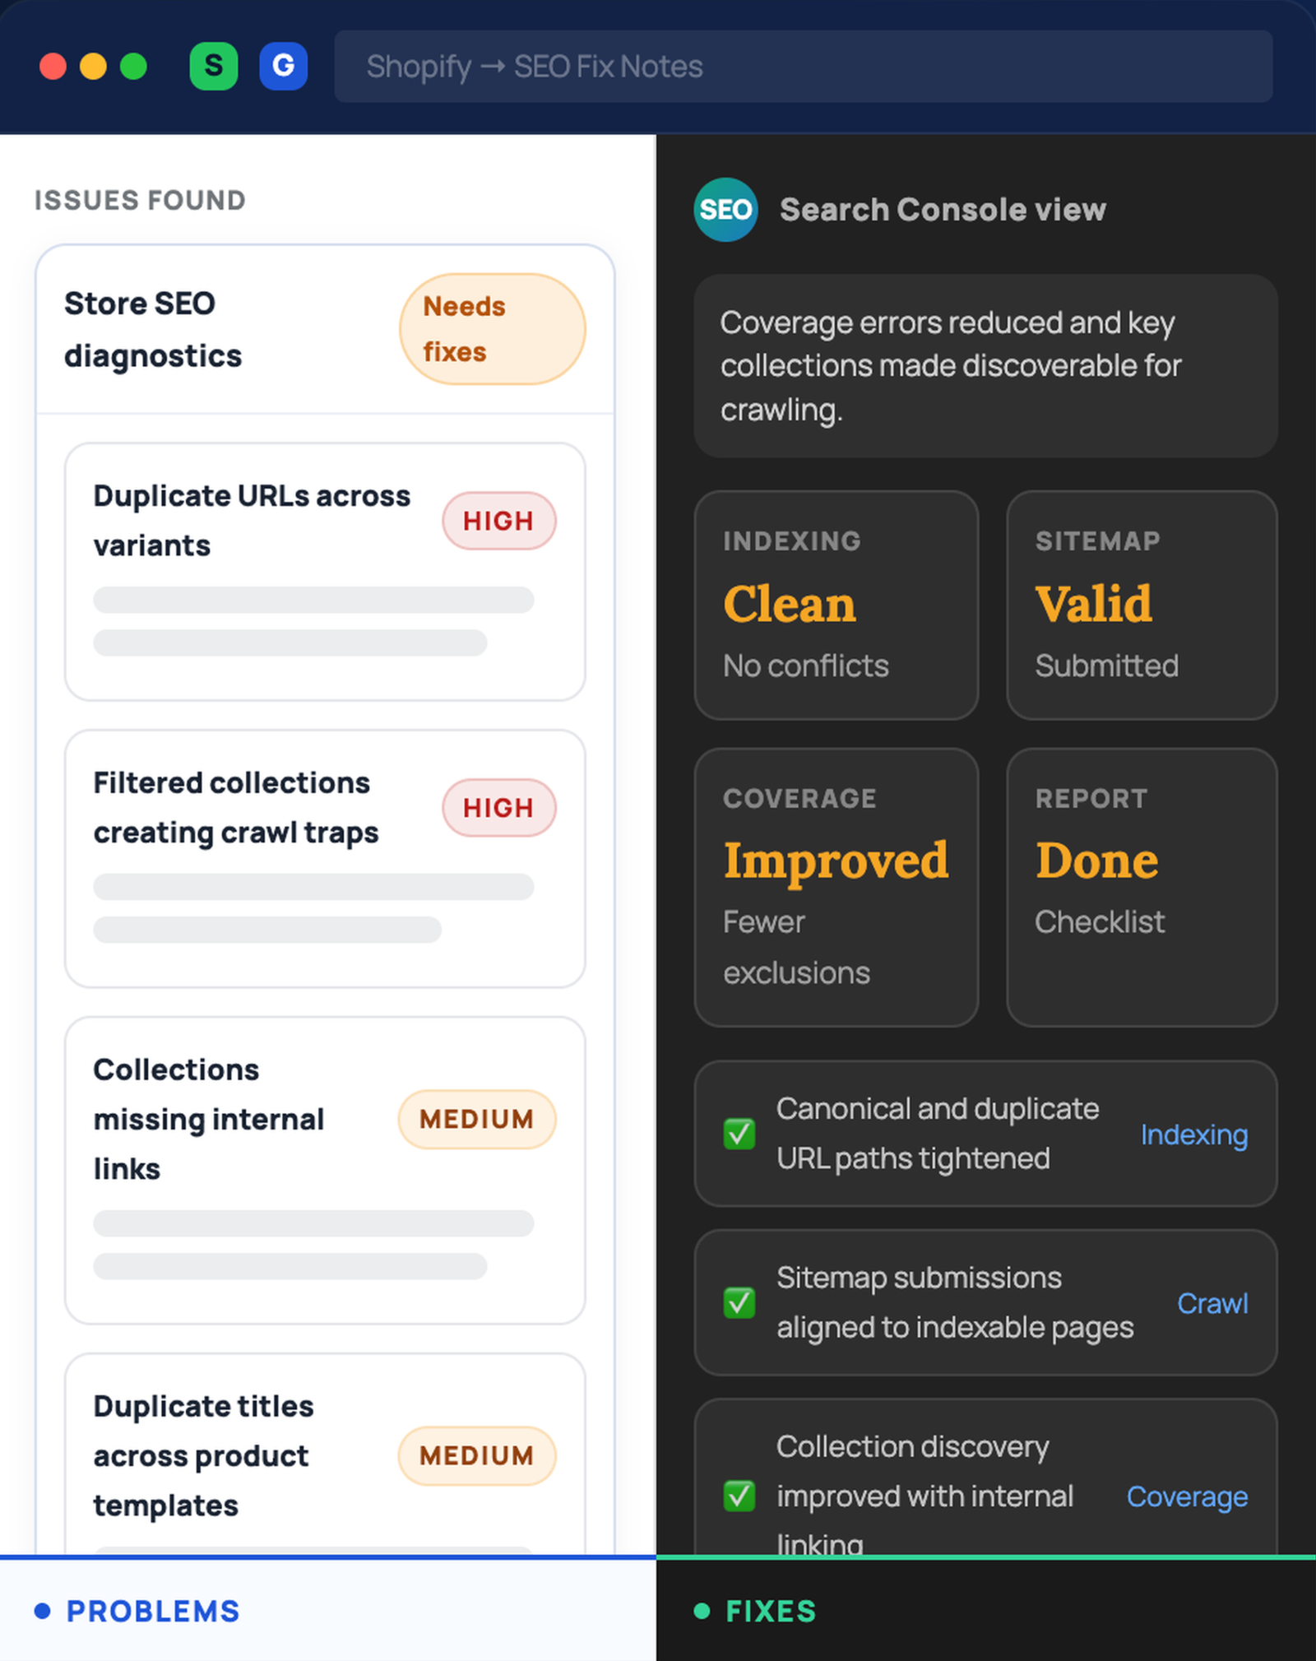The height and width of the screenshot is (1661, 1316).
Task: Open the Indexing link
Action: (x=1193, y=1134)
